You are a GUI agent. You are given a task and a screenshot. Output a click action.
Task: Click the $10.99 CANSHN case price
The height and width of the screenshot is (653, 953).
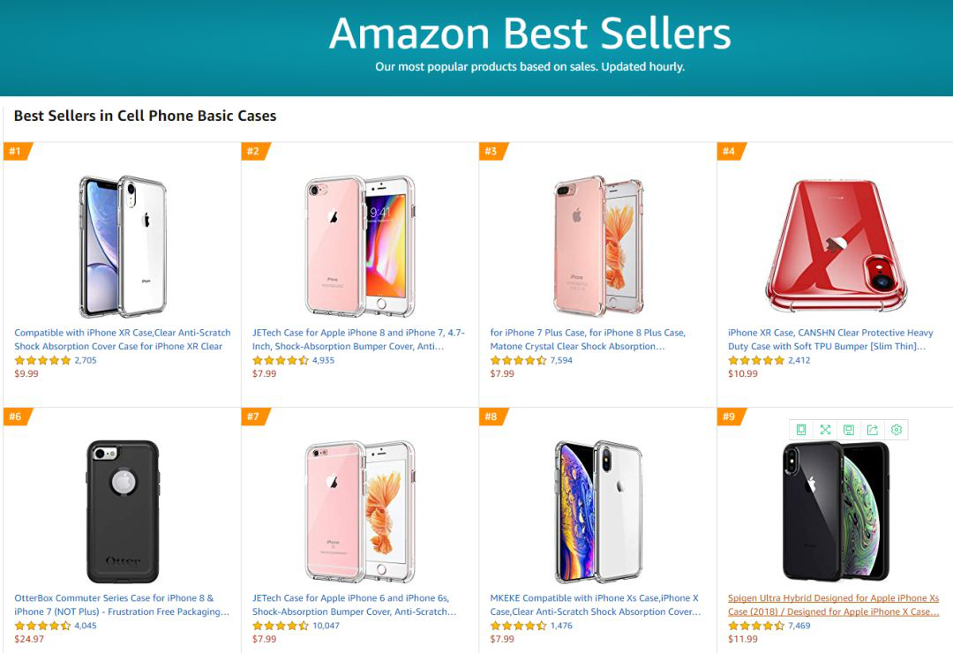(x=743, y=373)
